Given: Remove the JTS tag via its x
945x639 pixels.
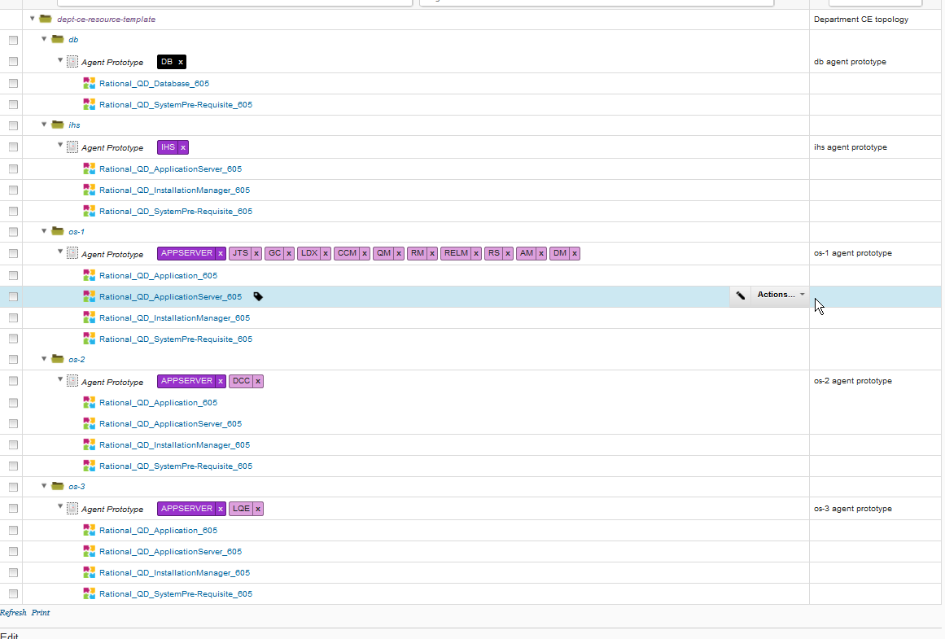Looking at the screenshot, I should [x=256, y=254].
